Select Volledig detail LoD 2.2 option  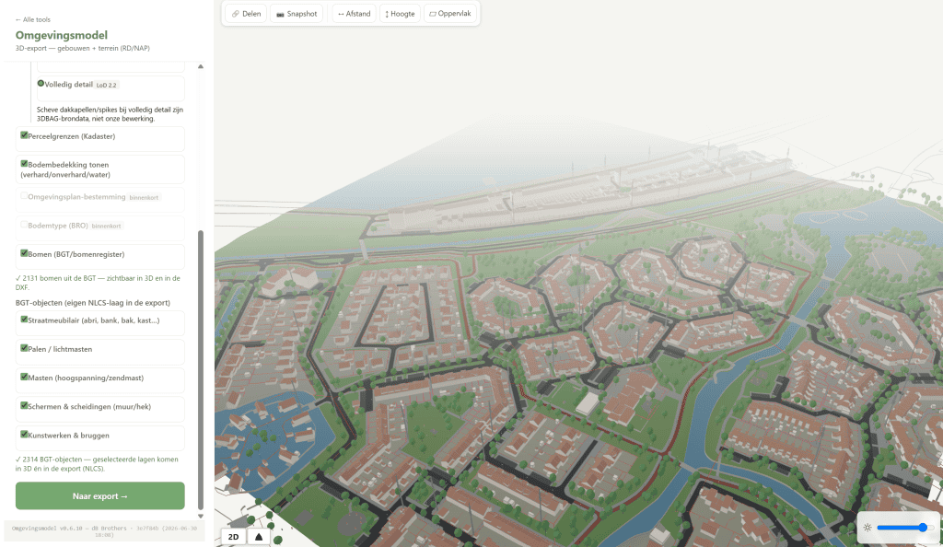click(41, 84)
